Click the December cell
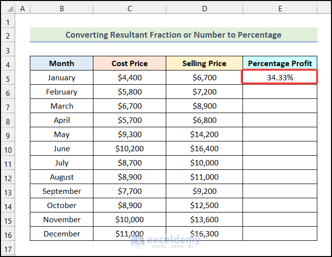 pos(61,234)
